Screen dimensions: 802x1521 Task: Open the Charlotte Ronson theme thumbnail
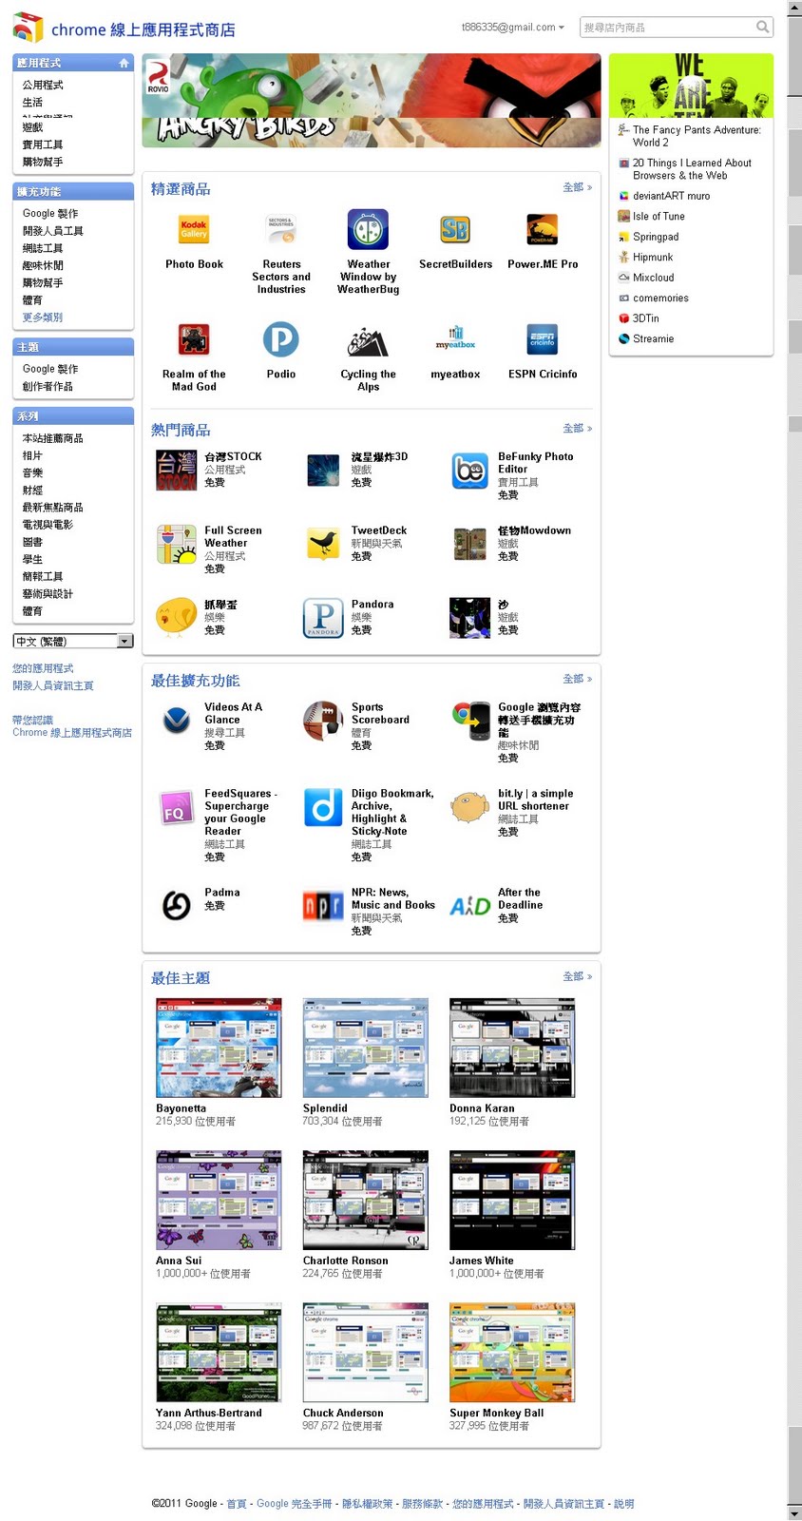(x=366, y=1200)
